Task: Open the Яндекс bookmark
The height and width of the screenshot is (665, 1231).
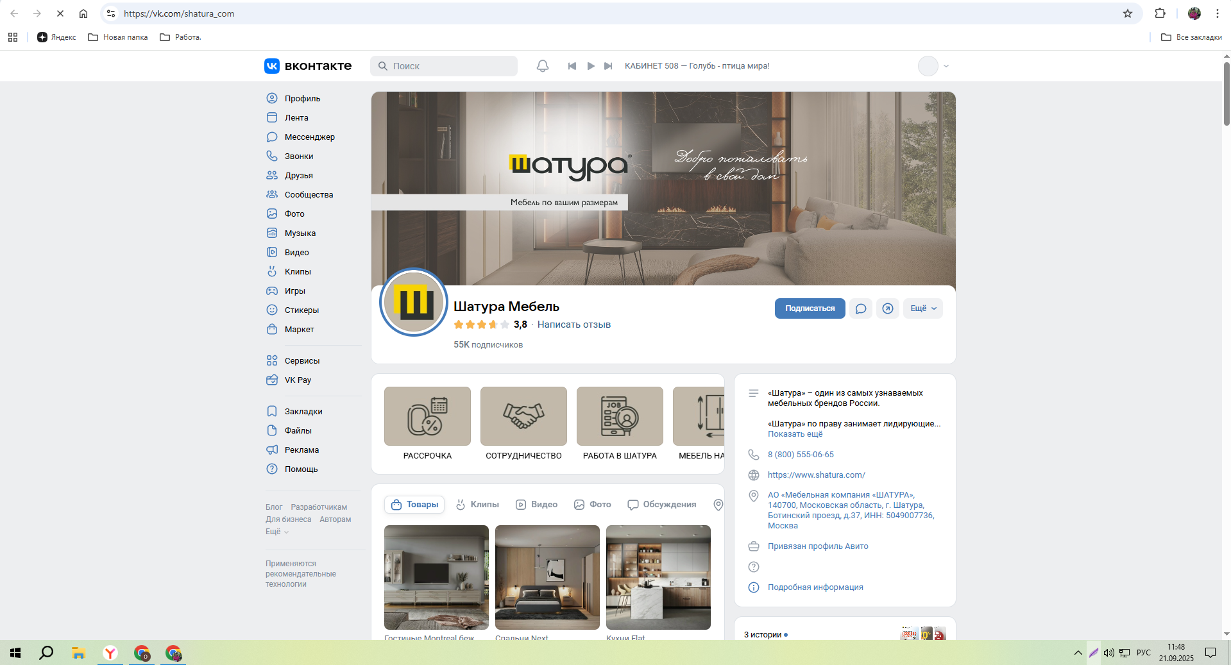Action: coord(56,37)
